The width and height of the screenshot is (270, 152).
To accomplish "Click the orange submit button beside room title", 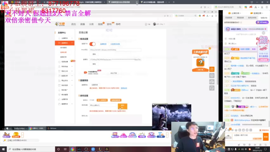I will click(123, 106).
